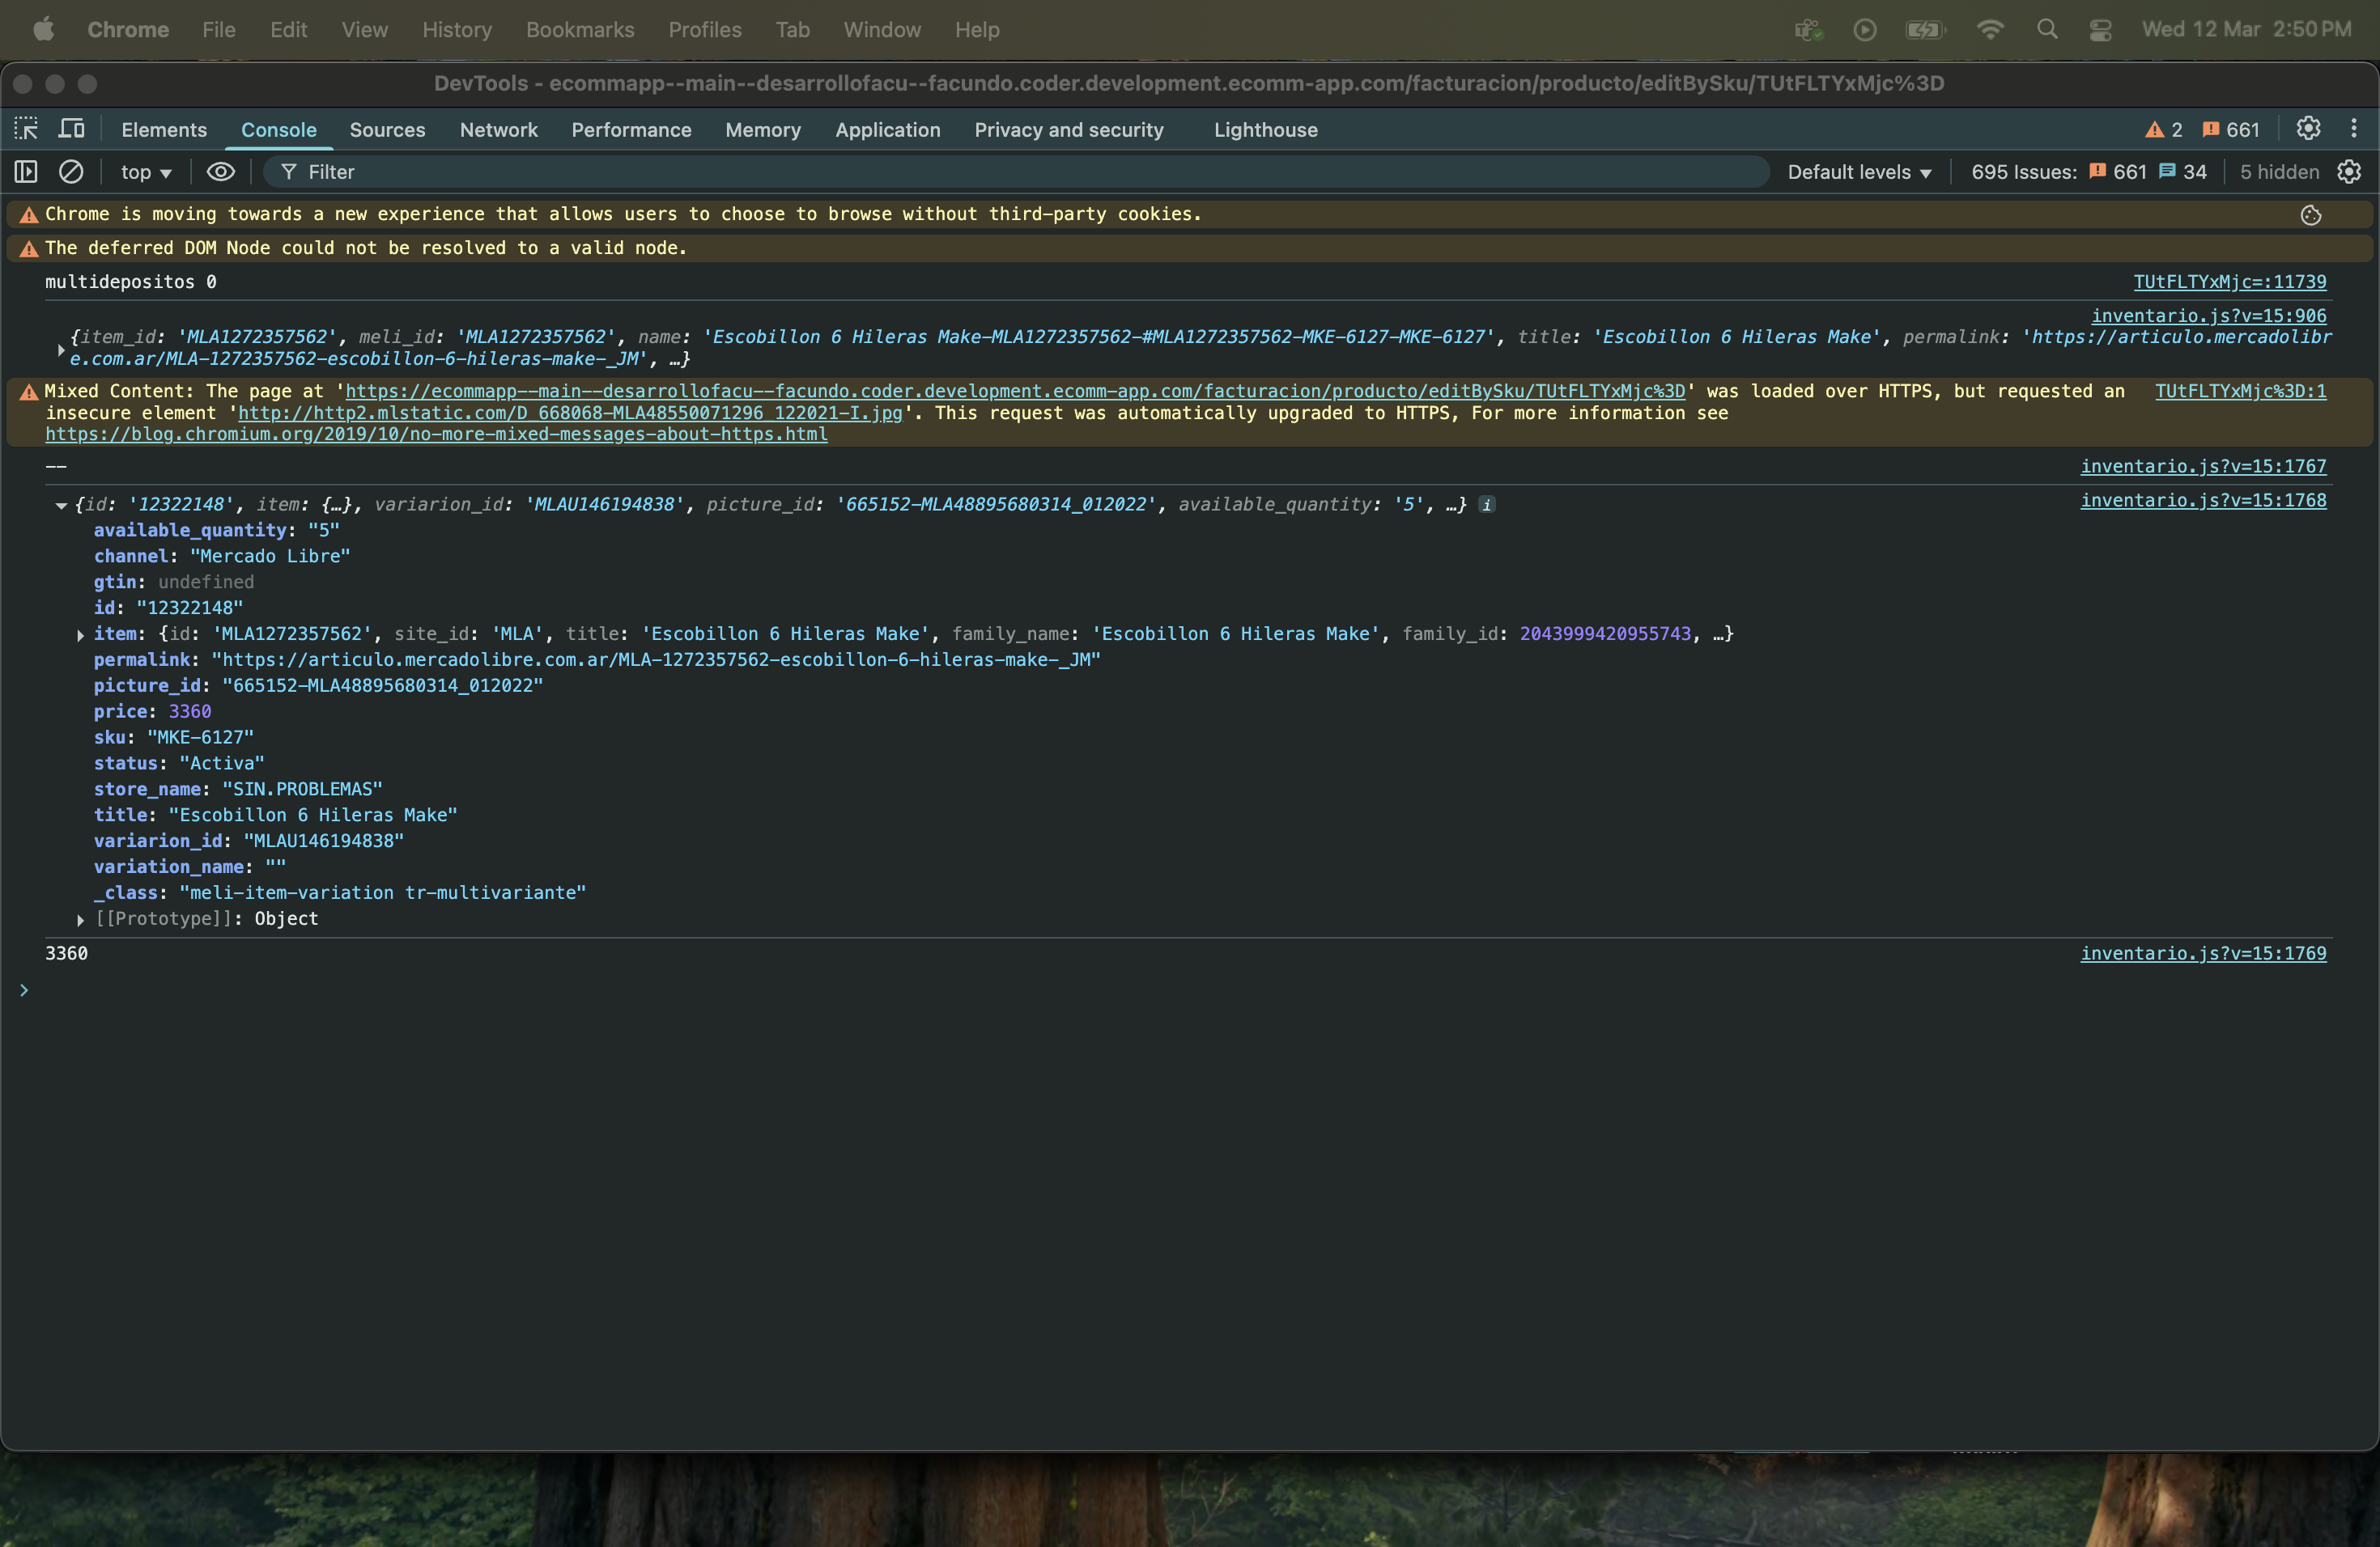
Task: Focus the console Filter input field
Action: tap(1015, 172)
